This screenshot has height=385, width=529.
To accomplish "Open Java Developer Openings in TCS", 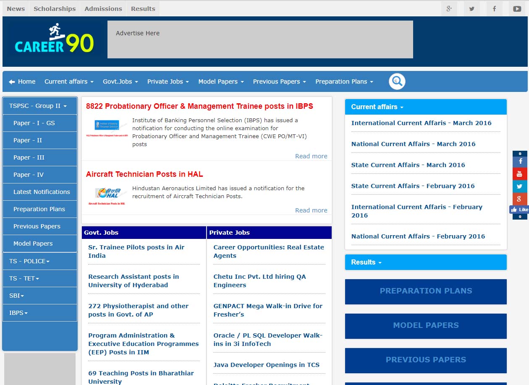I will (267, 365).
